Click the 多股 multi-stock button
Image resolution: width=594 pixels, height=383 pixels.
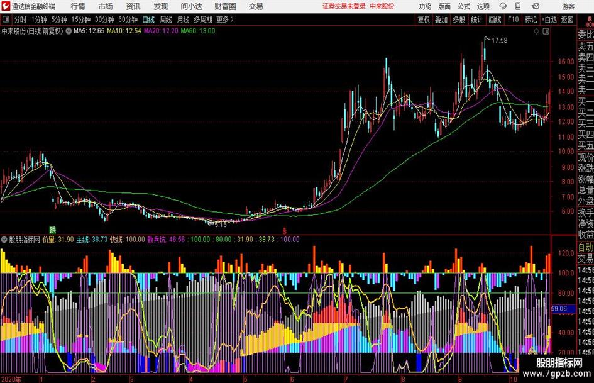[459, 19]
